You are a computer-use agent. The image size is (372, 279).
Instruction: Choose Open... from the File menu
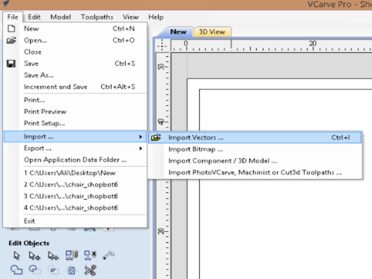point(75,40)
